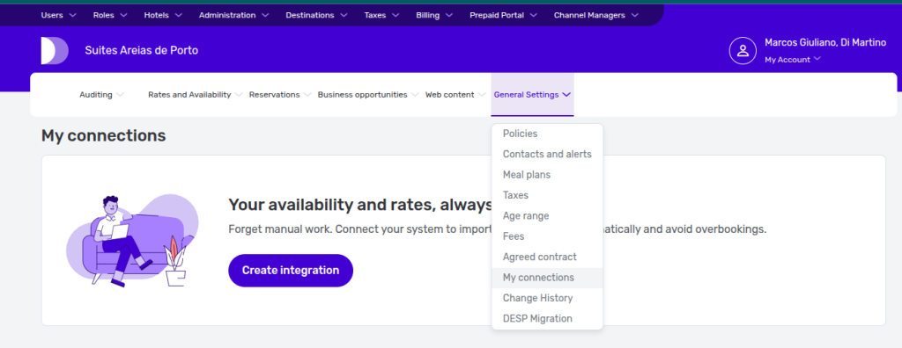The width and height of the screenshot is (902, 348).
Task: Open the Users top menu
Action: (x=58, y=16)
